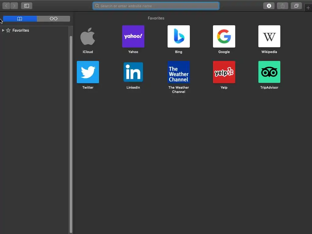This screenshot has height=234, width=312.
Task: Open the Twitter favorite
Action: pyautogui.click(x=88, y=72)
